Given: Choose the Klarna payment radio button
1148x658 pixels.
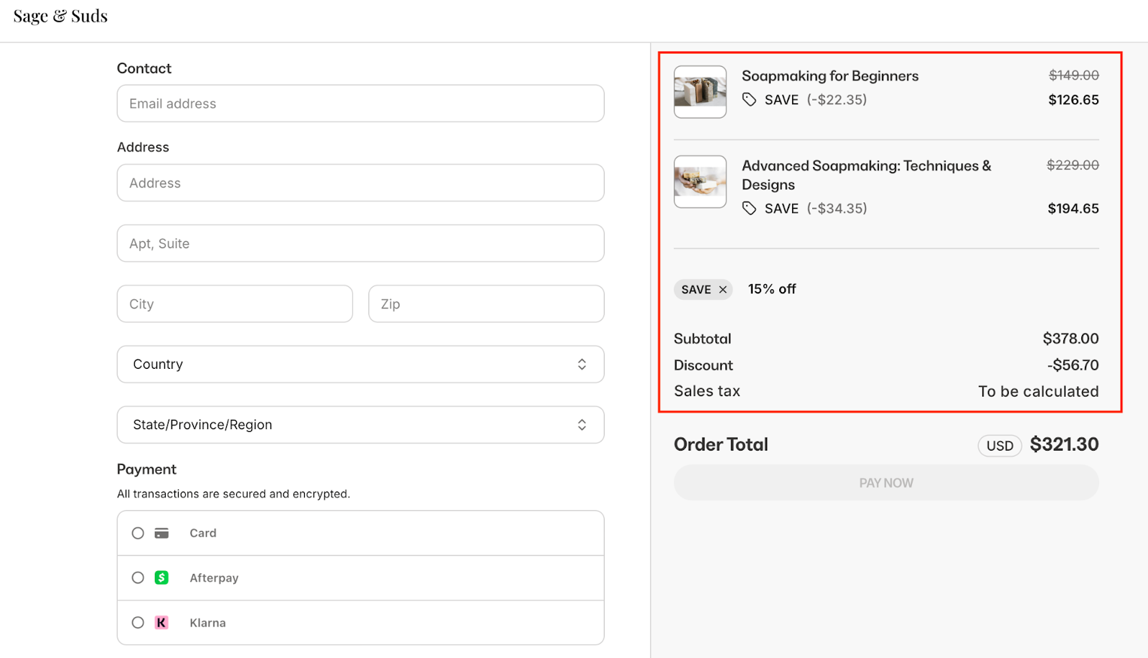Looking at the screenshot, I should (x=138, y=623).
